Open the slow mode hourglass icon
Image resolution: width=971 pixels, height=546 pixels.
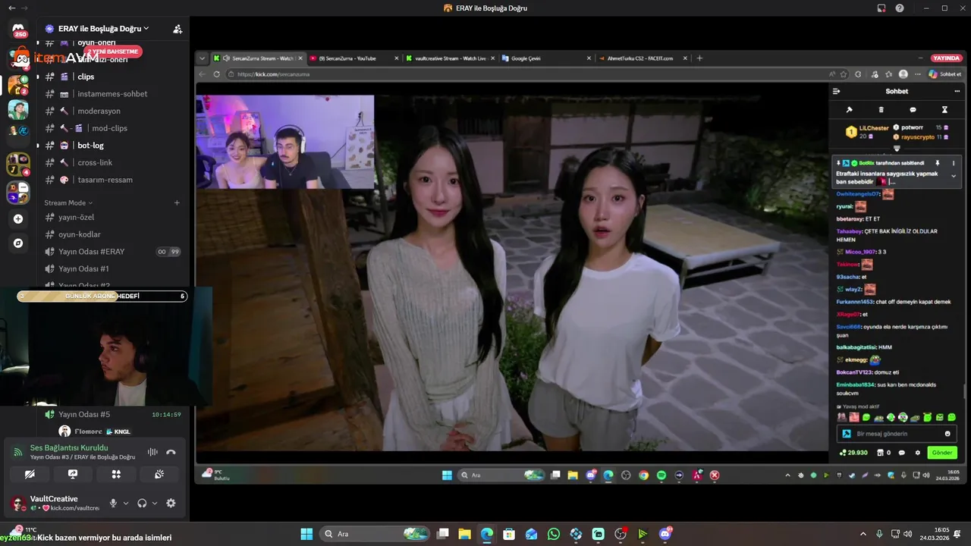[x=944, y=110]
